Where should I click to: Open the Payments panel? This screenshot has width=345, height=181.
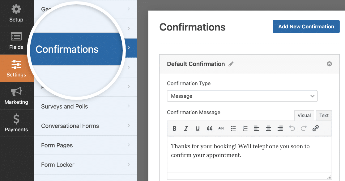[x=16, y=123]
